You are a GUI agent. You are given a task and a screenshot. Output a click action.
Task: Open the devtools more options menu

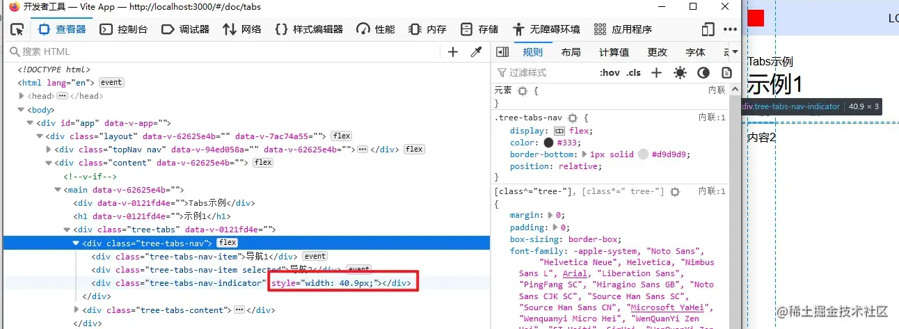730,29
